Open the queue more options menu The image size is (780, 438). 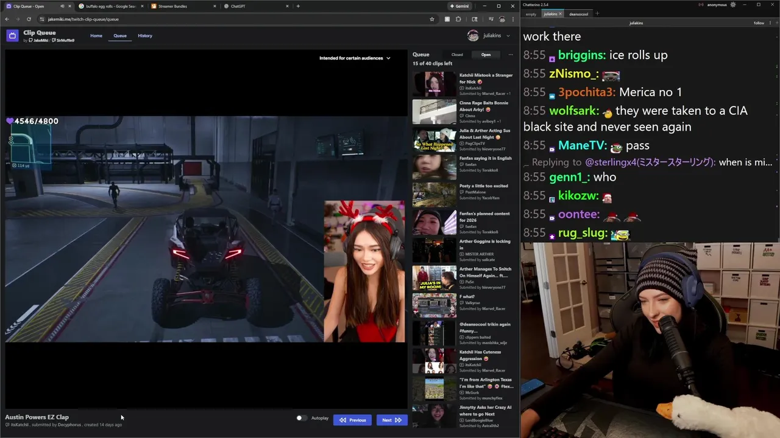pyautogui.click(x=511, y=55)
